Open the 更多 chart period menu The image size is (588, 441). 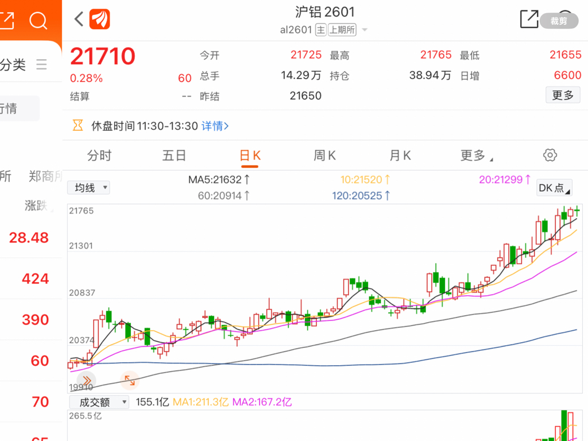coord(477,156)
